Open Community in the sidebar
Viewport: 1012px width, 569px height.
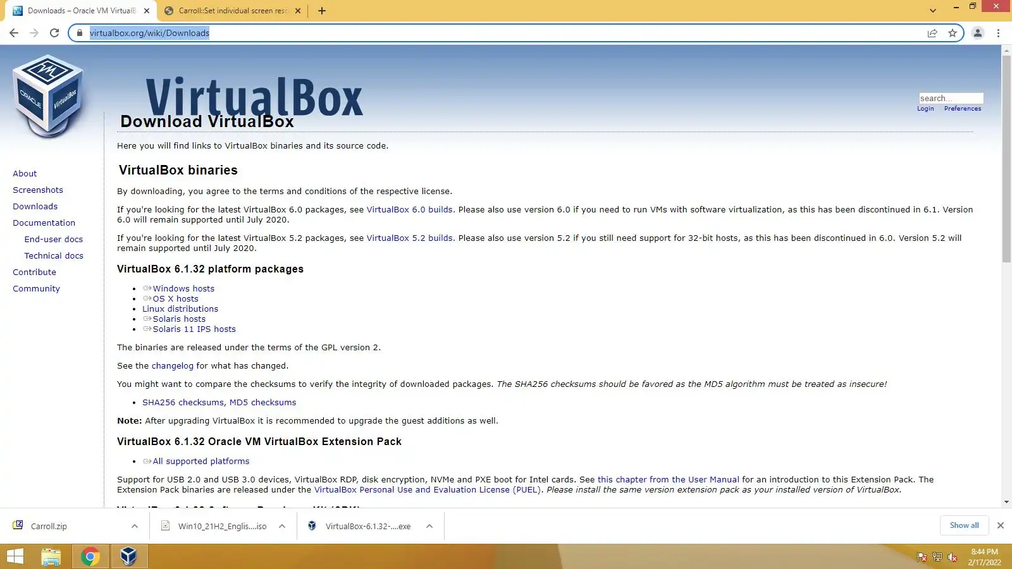click(36, 288)
